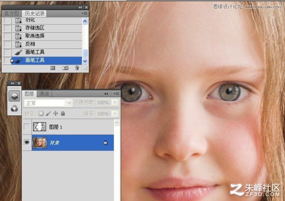
Task: Click the brush icon of selected 画笔工具
Action: pos(18,60)
